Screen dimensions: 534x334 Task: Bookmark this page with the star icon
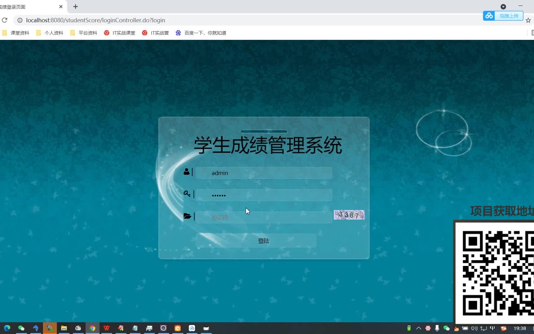(528, 20)
